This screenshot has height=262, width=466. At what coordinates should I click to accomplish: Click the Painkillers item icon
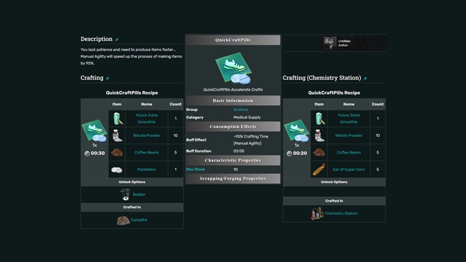[117, 170]
